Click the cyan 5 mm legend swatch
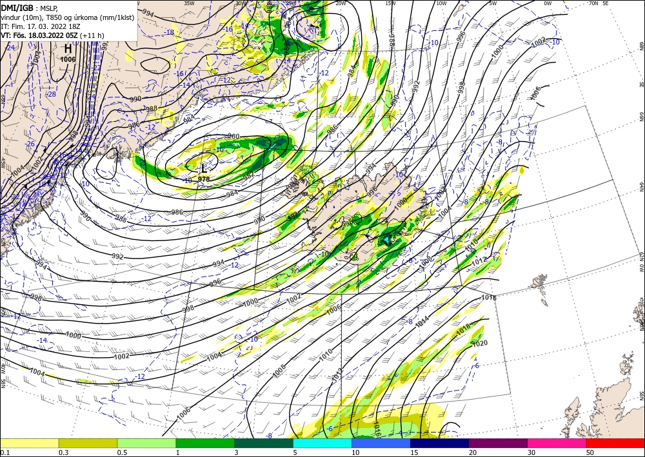The width and height of the screenshot is (645, 457). [x=322, y=443]
